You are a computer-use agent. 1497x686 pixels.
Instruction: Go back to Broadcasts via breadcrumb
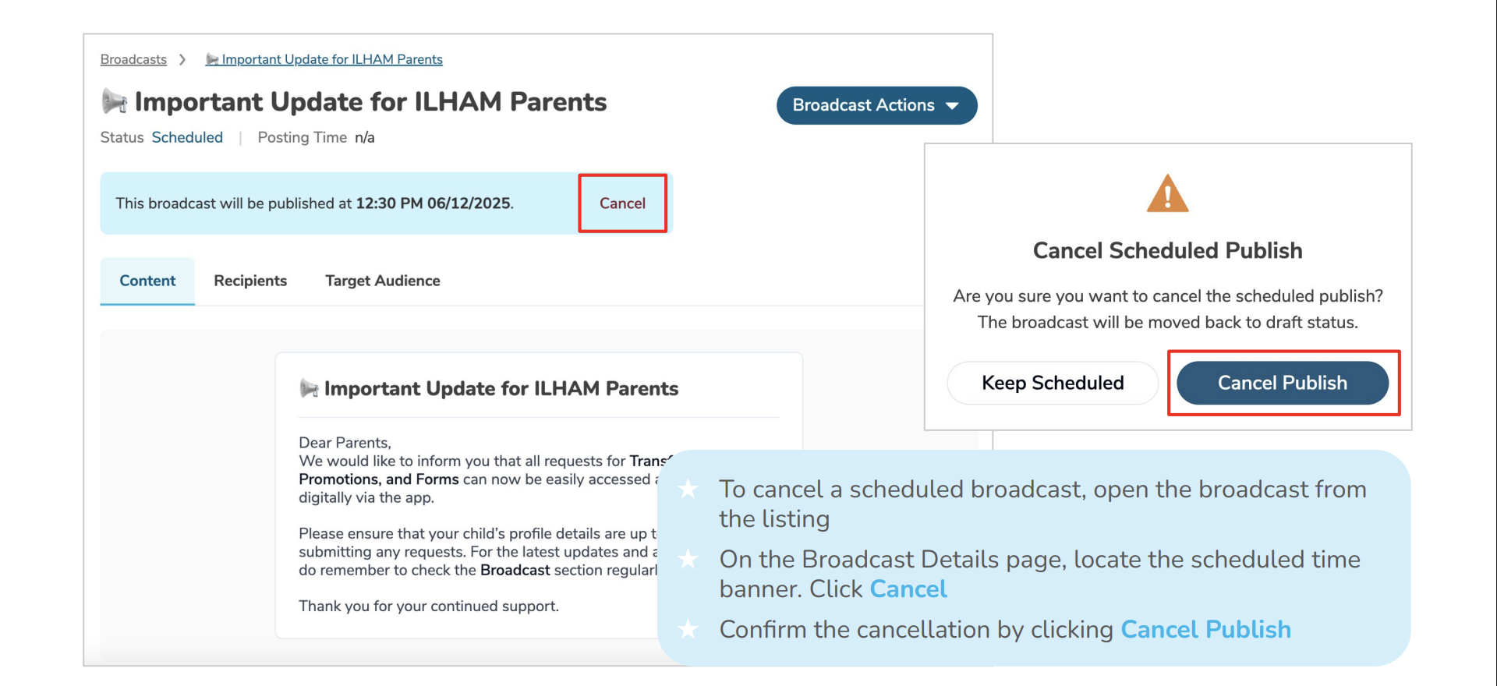133,60
